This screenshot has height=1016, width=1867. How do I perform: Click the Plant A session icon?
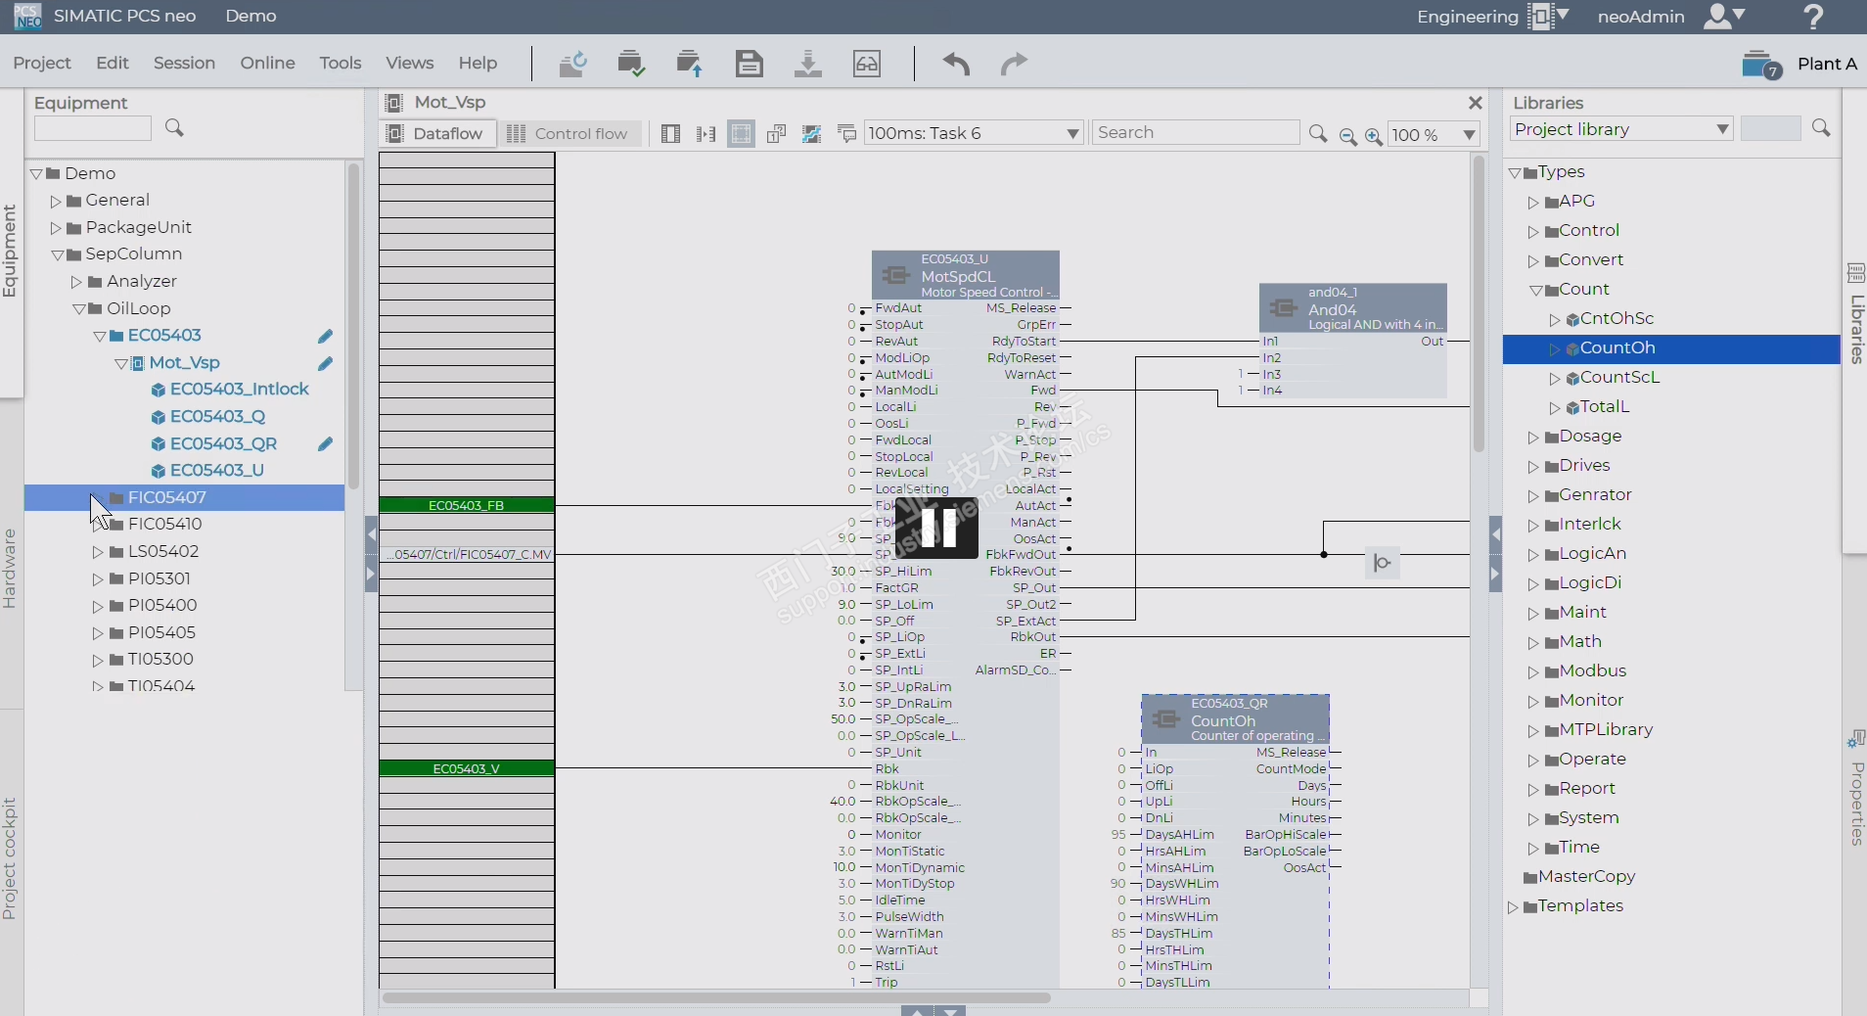1760,65
